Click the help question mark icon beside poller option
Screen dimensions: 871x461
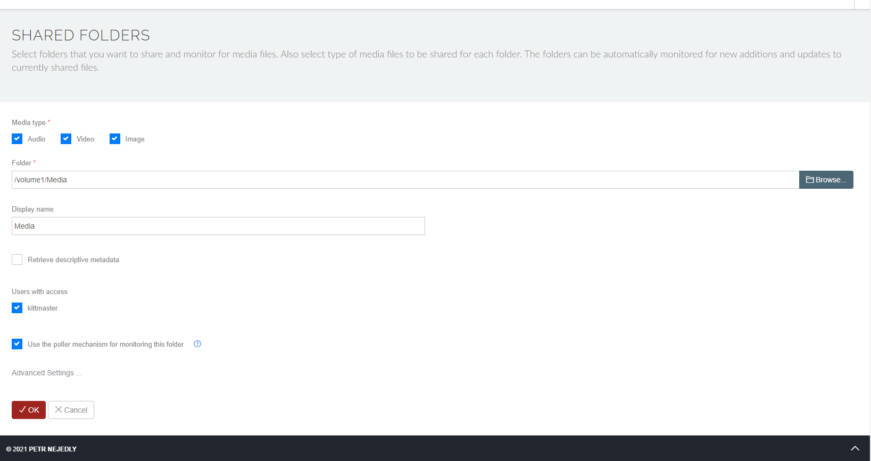[x=197, y=344]
